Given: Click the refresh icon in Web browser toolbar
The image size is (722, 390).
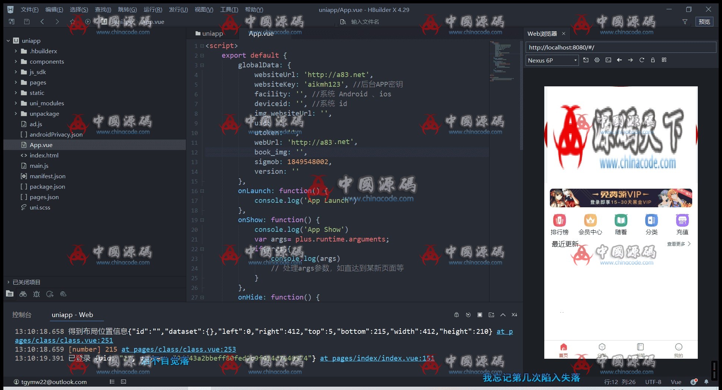Looking at the screenshot, I should tap(642, 60).
